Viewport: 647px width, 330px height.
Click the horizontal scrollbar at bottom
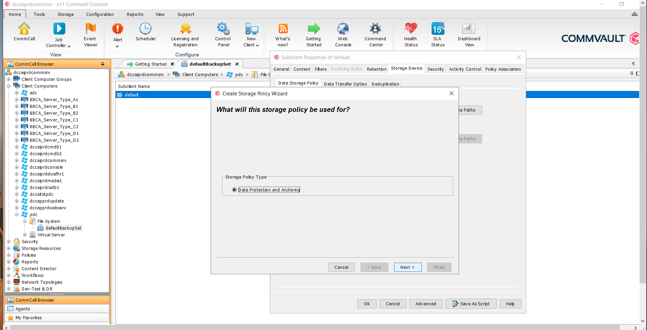point(315,328)
